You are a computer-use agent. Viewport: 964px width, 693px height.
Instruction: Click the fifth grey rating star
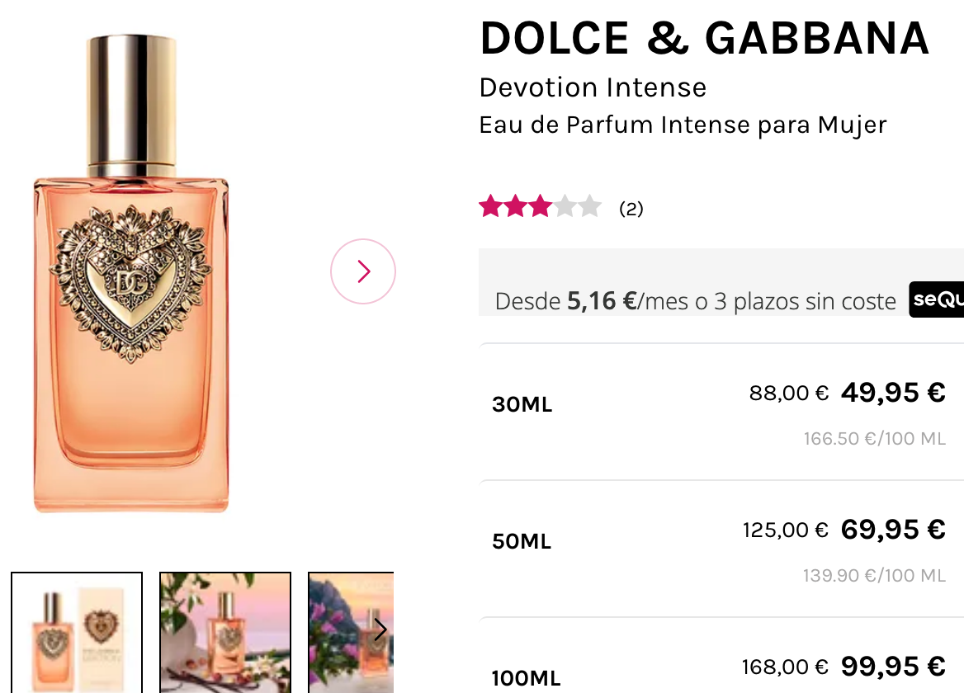point(589,206)
